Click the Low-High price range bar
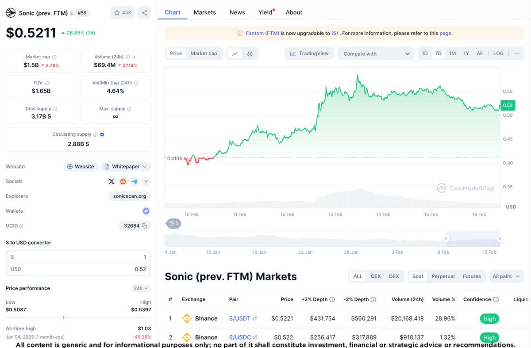531x348 pixels. (78, 317)
